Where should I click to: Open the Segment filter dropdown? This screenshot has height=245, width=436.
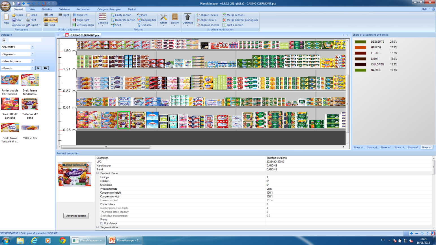point(32,54)
